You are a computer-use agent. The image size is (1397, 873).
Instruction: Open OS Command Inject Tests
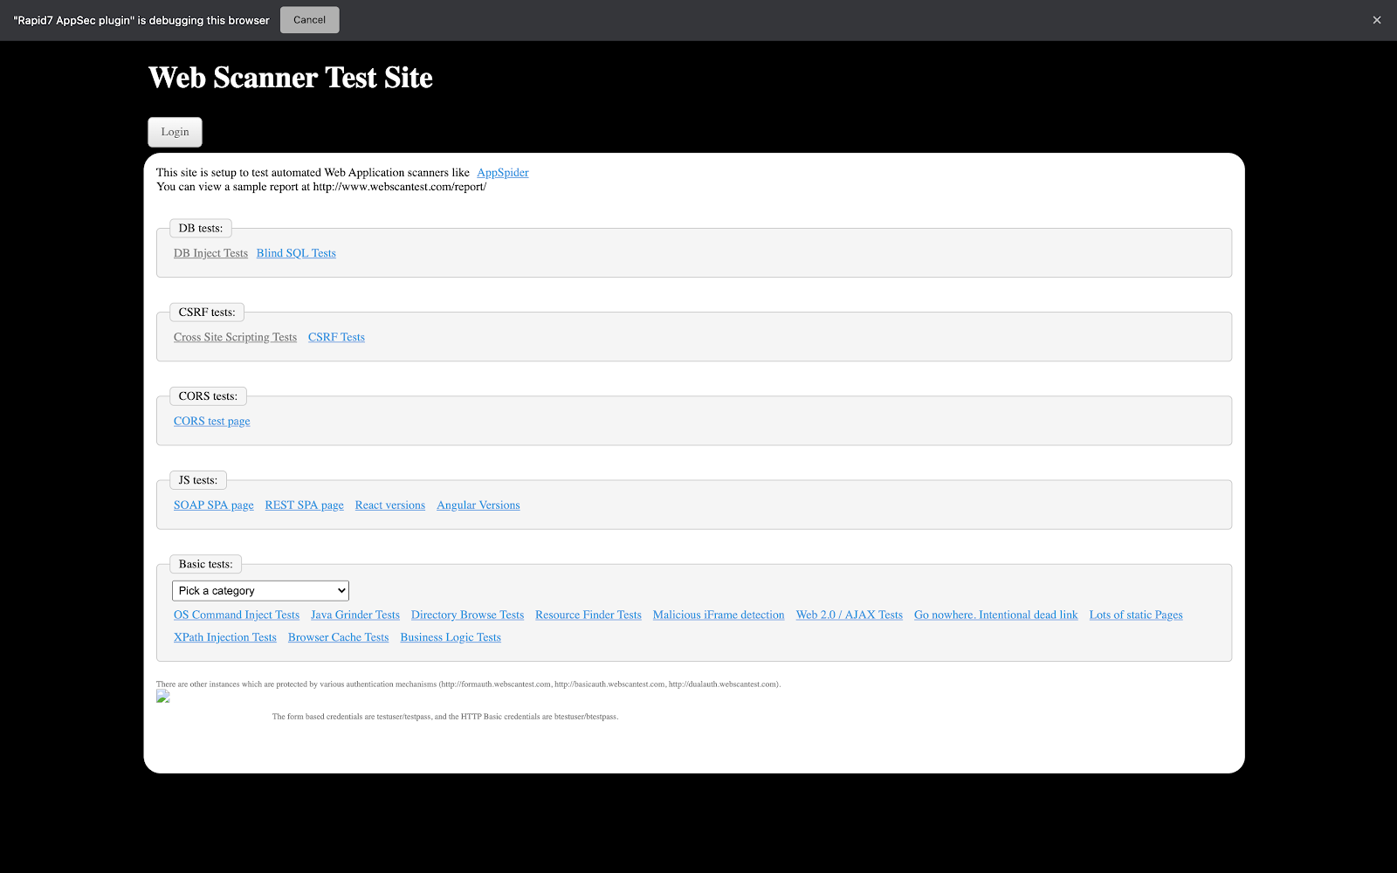coord(236,615)
